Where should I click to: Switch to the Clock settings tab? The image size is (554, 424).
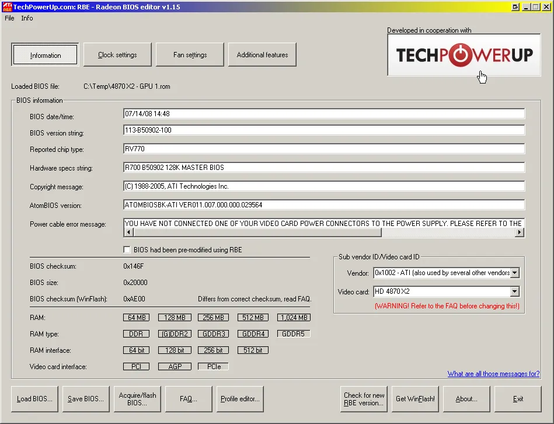click(117, 54)
